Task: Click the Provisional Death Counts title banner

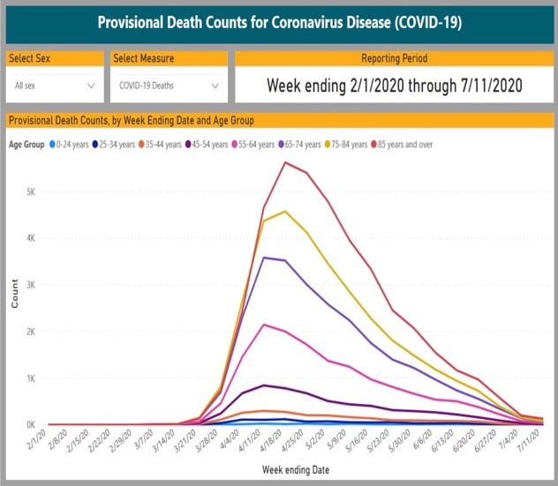Action: (280, 23)
